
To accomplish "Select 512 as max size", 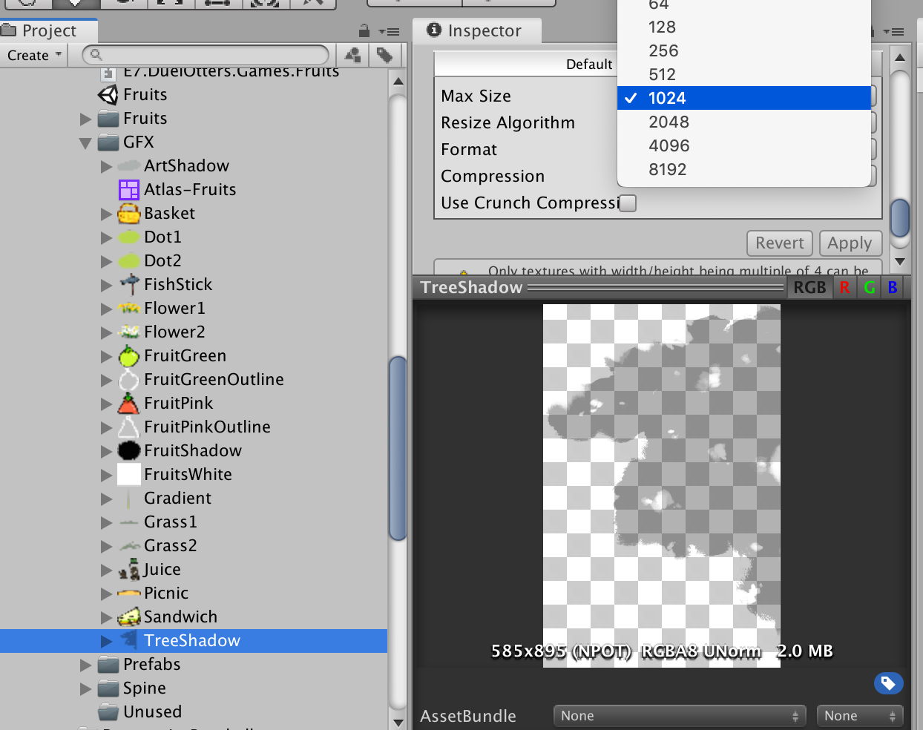I will point(744,75).
